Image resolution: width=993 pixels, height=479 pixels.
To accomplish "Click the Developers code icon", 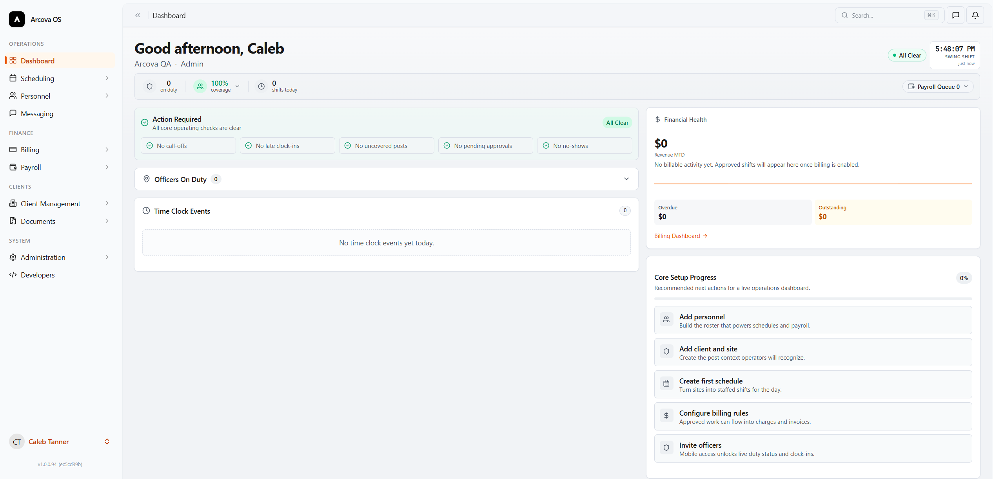I will point(13,274).
